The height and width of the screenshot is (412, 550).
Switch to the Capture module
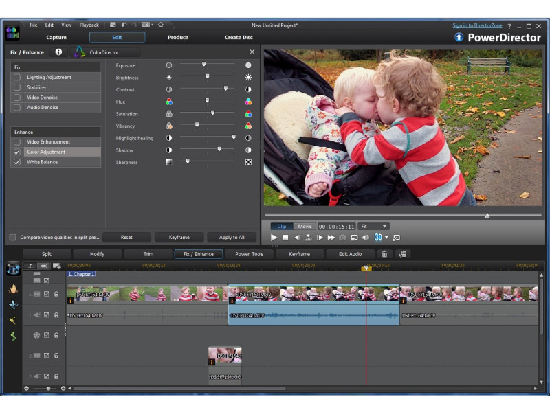[56, 37]
